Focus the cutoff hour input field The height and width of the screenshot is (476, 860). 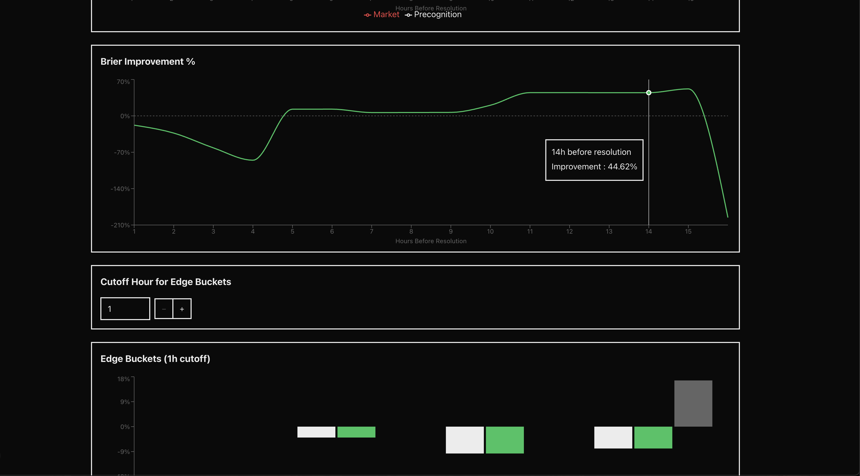pos(125,309)
